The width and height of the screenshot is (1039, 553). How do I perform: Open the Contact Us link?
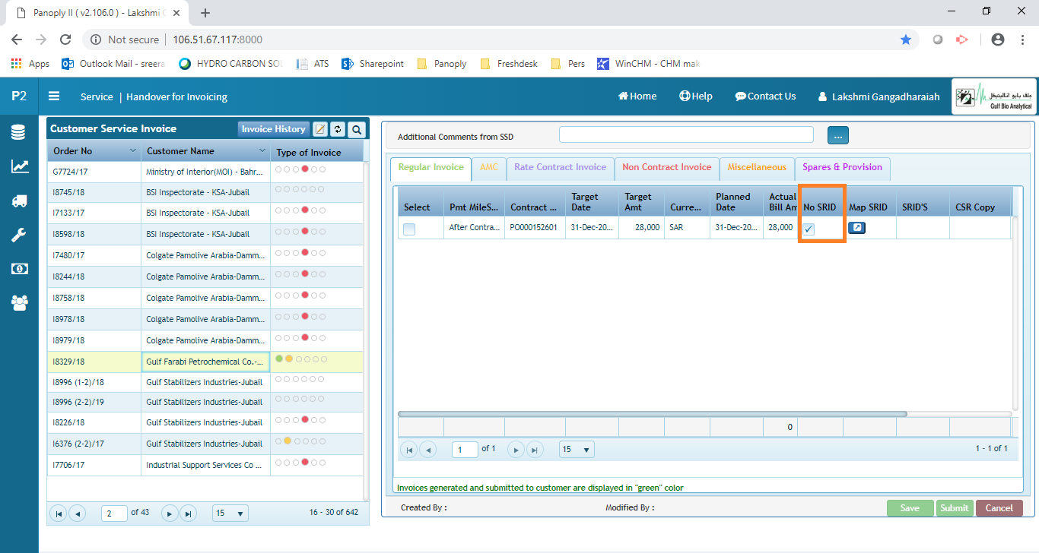765,96
